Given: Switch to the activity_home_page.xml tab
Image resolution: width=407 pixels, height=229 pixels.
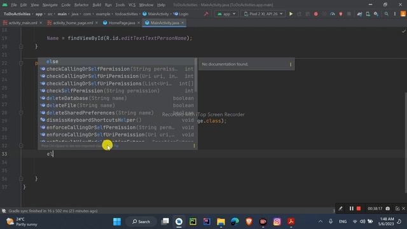Looking at the screenshot, I should click(72, 23).
